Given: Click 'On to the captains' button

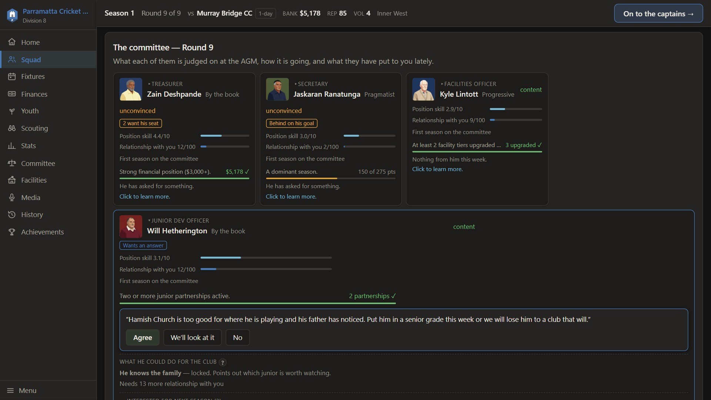Looking at the screenshot, I should (658, 13).
